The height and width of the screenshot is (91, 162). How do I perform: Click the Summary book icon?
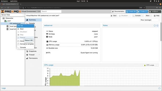point(27,20)
